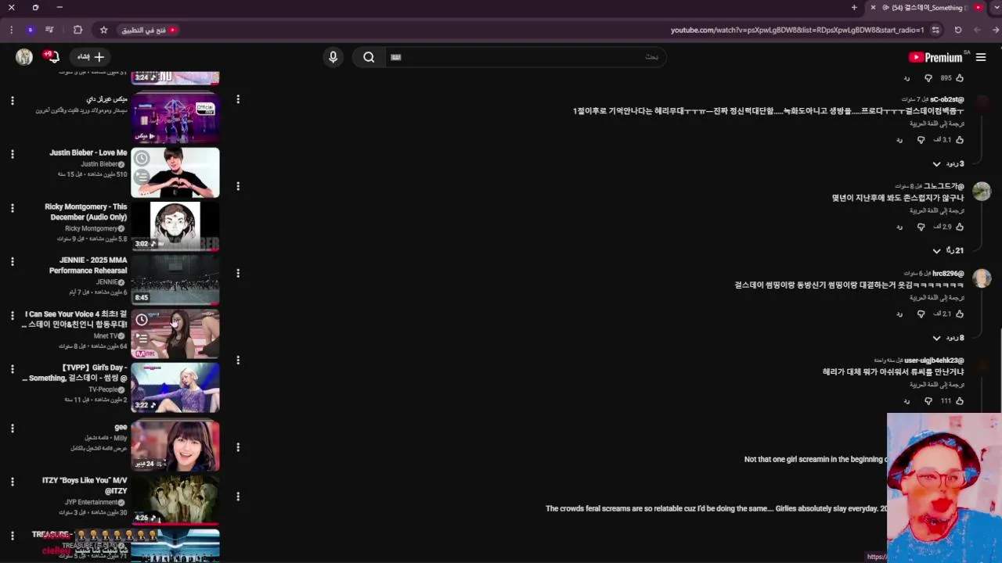Like the user-uigjb4ehk23 comment with 111 likes
1002x563 pixels.
click(960, 401)
